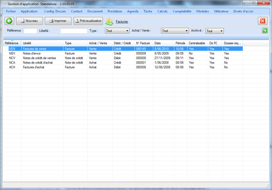272x190 pixels.
Task: Click the green apply filter arrow icon
Action: pos(265,31)
